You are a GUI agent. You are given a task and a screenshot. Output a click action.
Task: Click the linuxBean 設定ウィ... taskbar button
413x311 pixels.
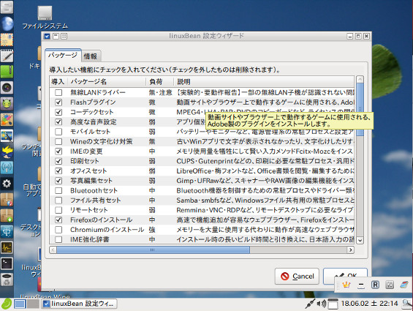click(x=79, y=304)
